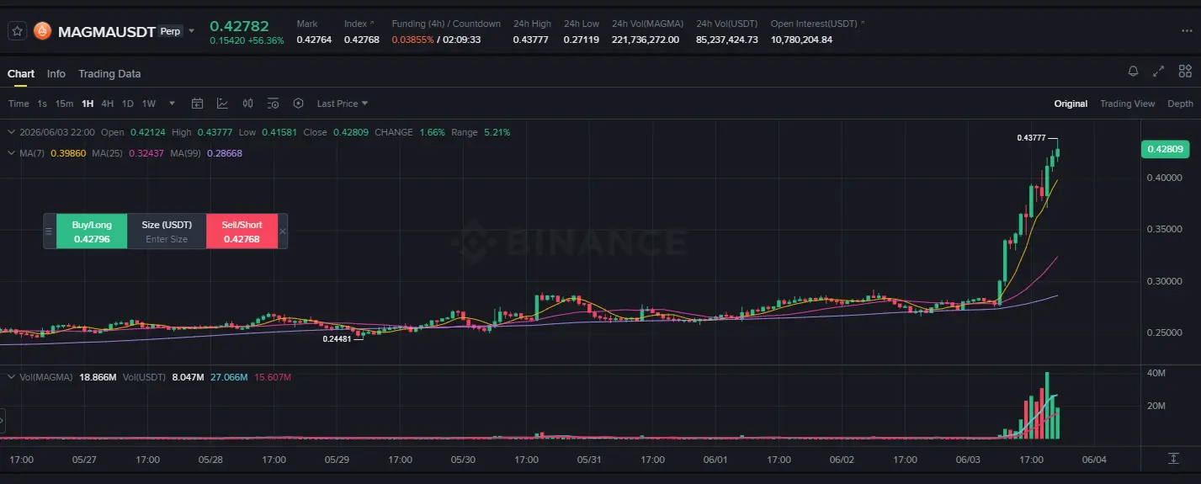Open the MAGMAUSDT pair selector dropdown arrow
1201x484 pixels.
pyautogui.click(x=191, y=31)
